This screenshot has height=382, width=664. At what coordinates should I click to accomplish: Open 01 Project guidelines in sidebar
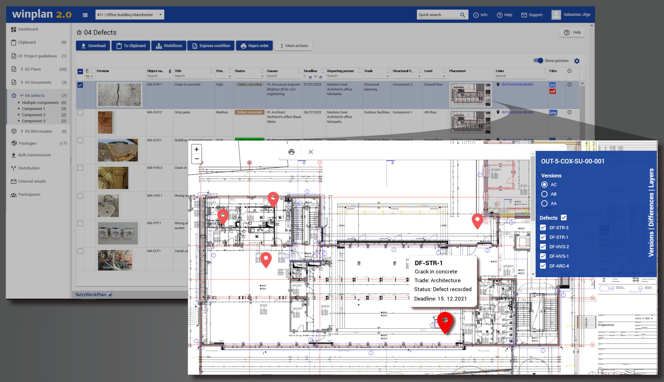(x=37, y=56)
